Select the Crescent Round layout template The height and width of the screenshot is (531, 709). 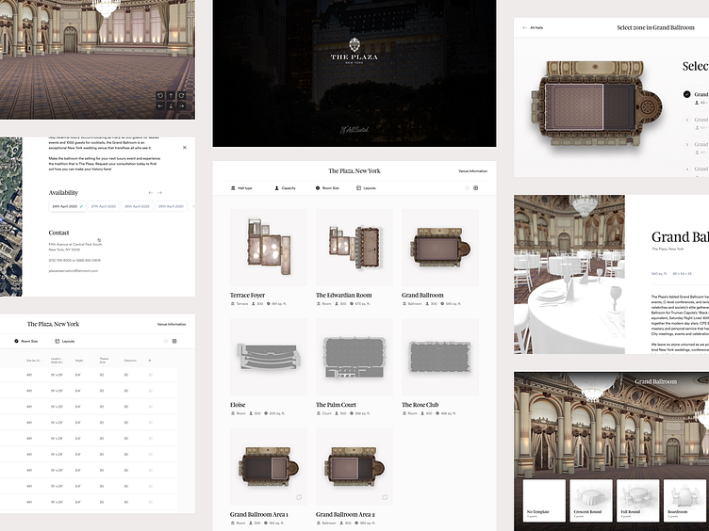590,501
